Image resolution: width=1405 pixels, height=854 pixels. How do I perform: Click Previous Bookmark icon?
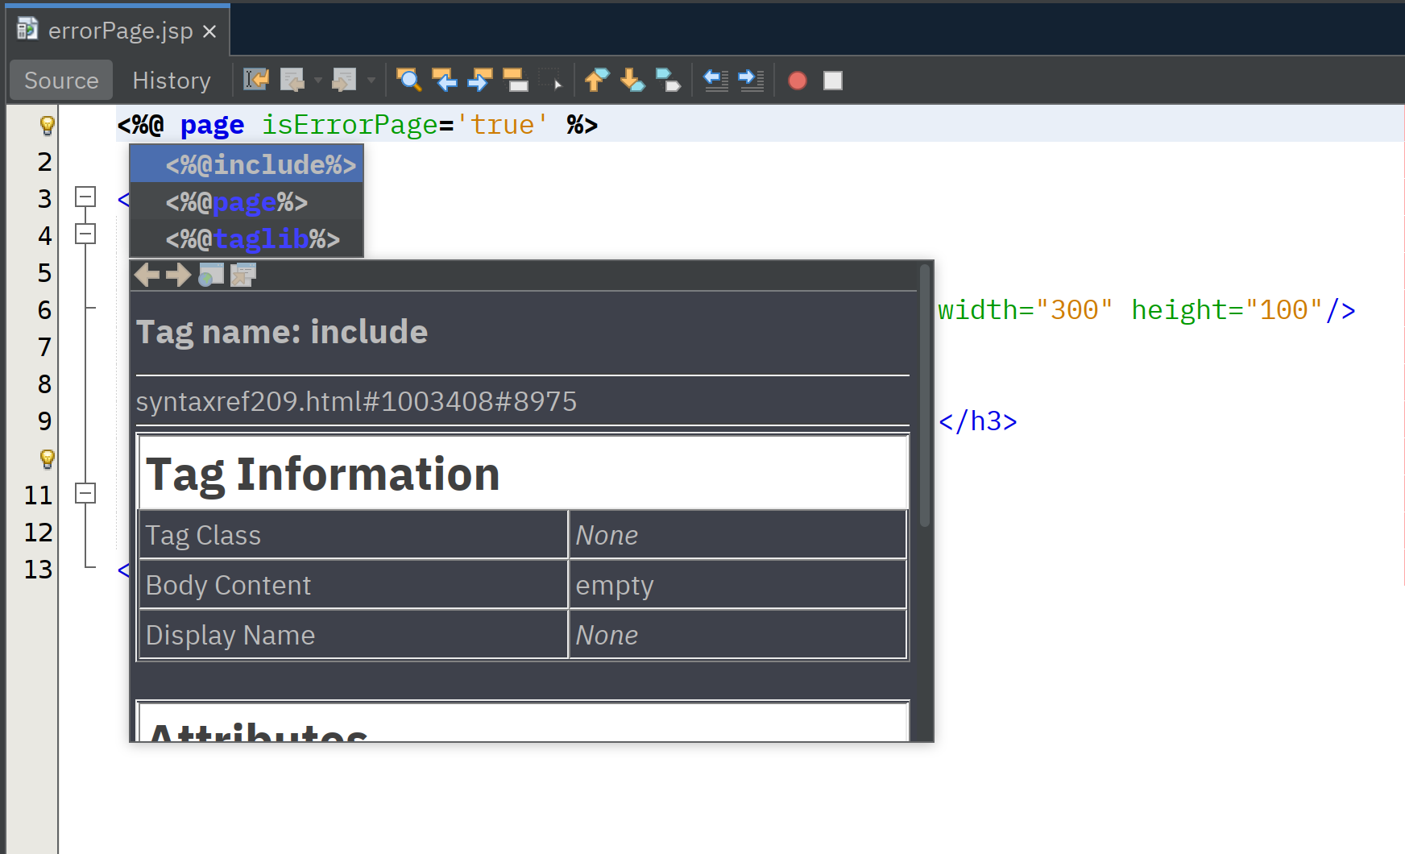pyautogui.click(x=597, y=80)
